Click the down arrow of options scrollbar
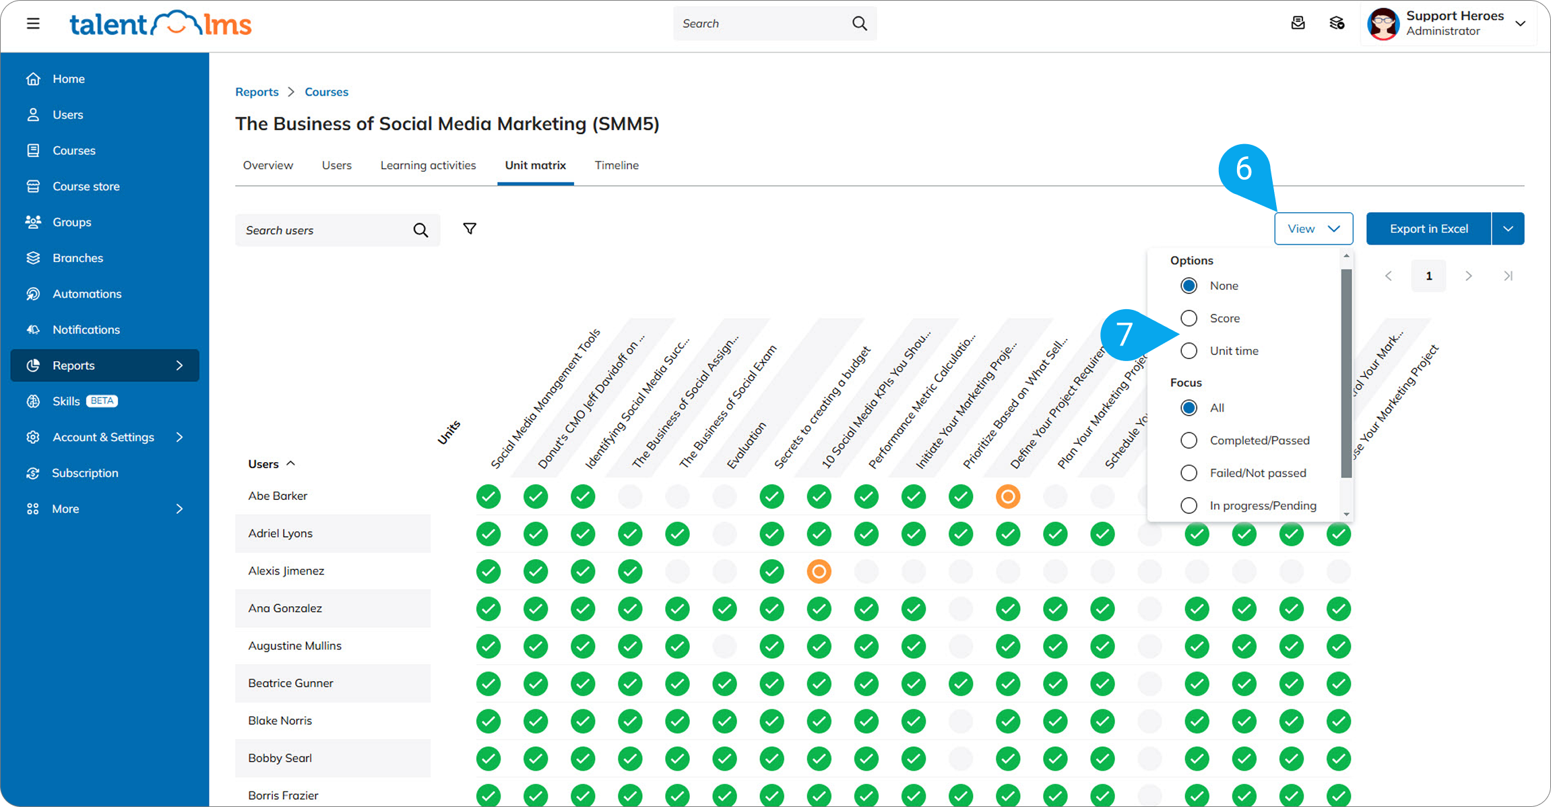Viewport: 1551px width, 807px height. [x=1346, y=515]
